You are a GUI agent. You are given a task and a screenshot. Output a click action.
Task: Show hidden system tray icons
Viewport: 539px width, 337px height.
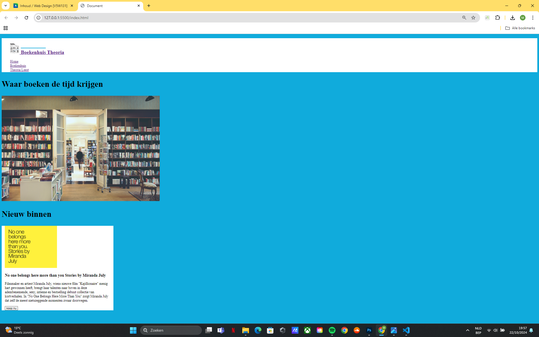click(467, 330)
